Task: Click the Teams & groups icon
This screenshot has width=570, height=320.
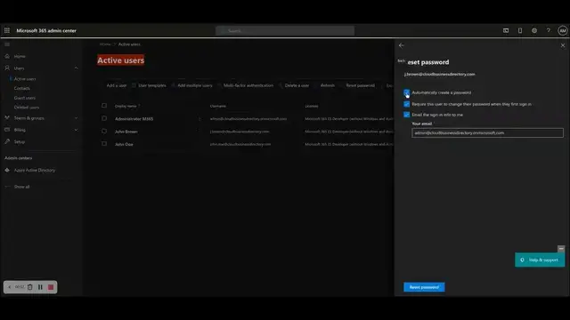Action: (7, 118)
